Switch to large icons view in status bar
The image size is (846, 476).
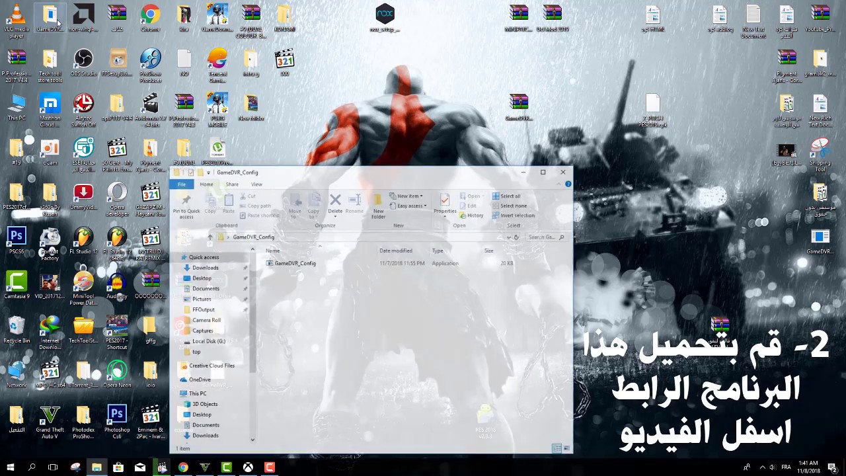click(x=566, y=448)
